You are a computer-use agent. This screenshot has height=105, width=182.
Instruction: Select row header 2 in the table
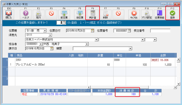(x=5, y=71)
